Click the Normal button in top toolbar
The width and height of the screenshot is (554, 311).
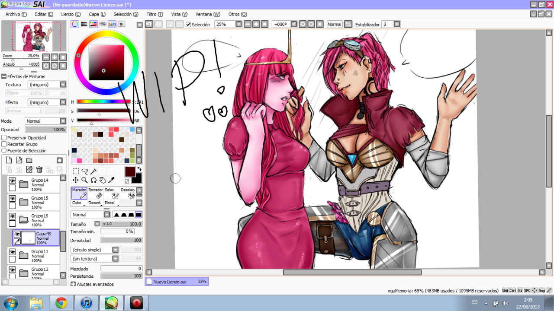point(335,24)
